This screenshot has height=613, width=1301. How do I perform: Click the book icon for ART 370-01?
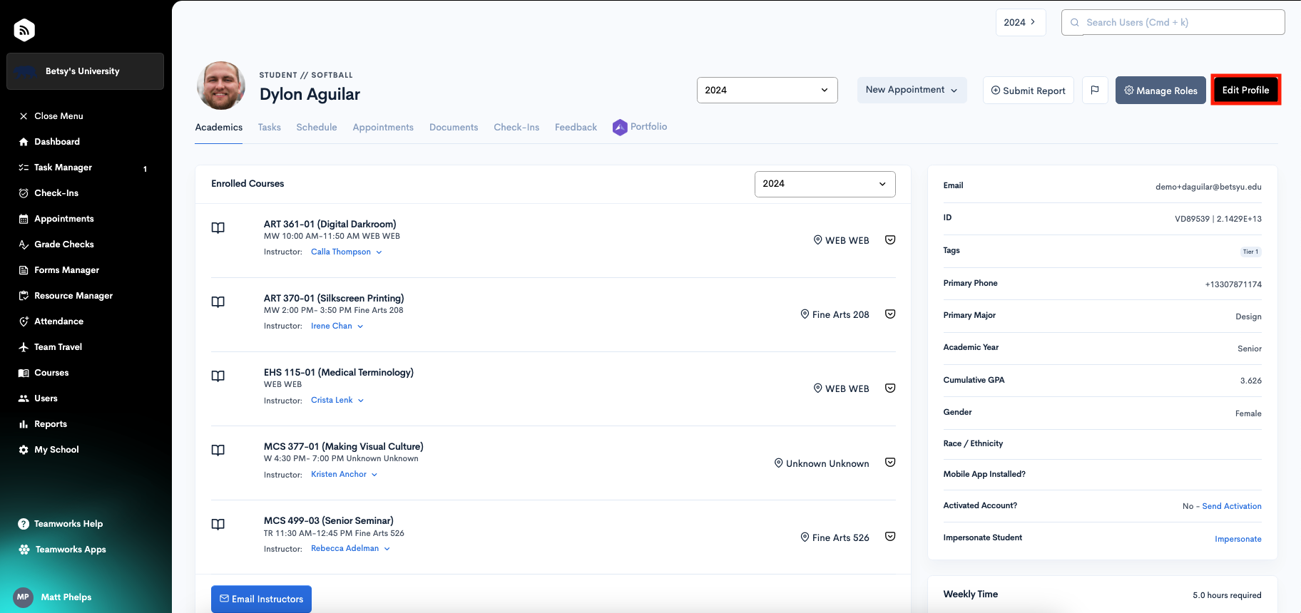pyautogui.click(x=218, y=302)
